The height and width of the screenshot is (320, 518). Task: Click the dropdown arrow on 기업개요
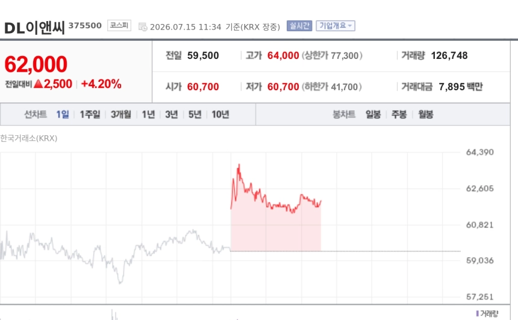(x=350, y=26)
